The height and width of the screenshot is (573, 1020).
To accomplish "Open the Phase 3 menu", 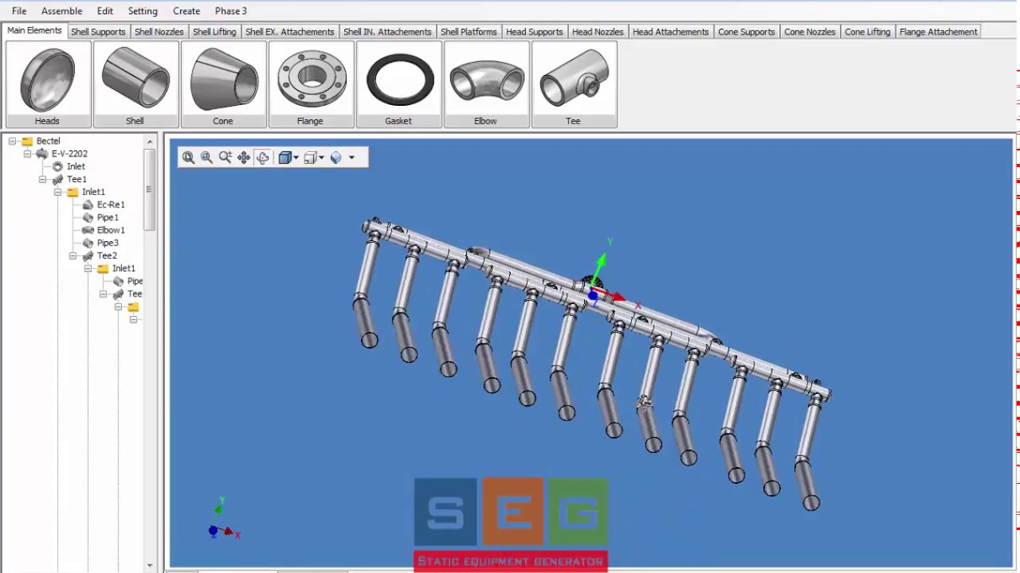I will pyautogui.click(x=231, y=11).
